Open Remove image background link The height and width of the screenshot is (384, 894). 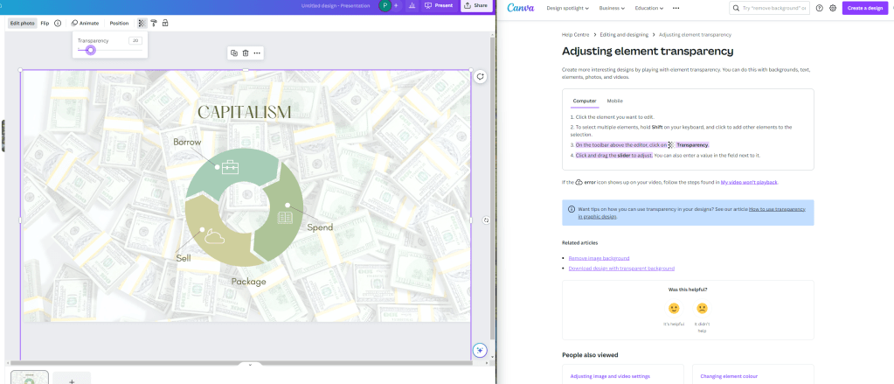(599, 258)
